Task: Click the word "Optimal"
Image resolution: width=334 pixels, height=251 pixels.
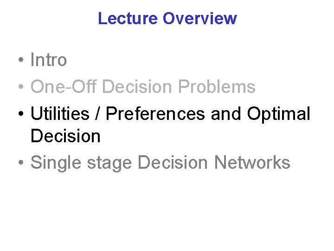Action: click(x=278, y=113)
